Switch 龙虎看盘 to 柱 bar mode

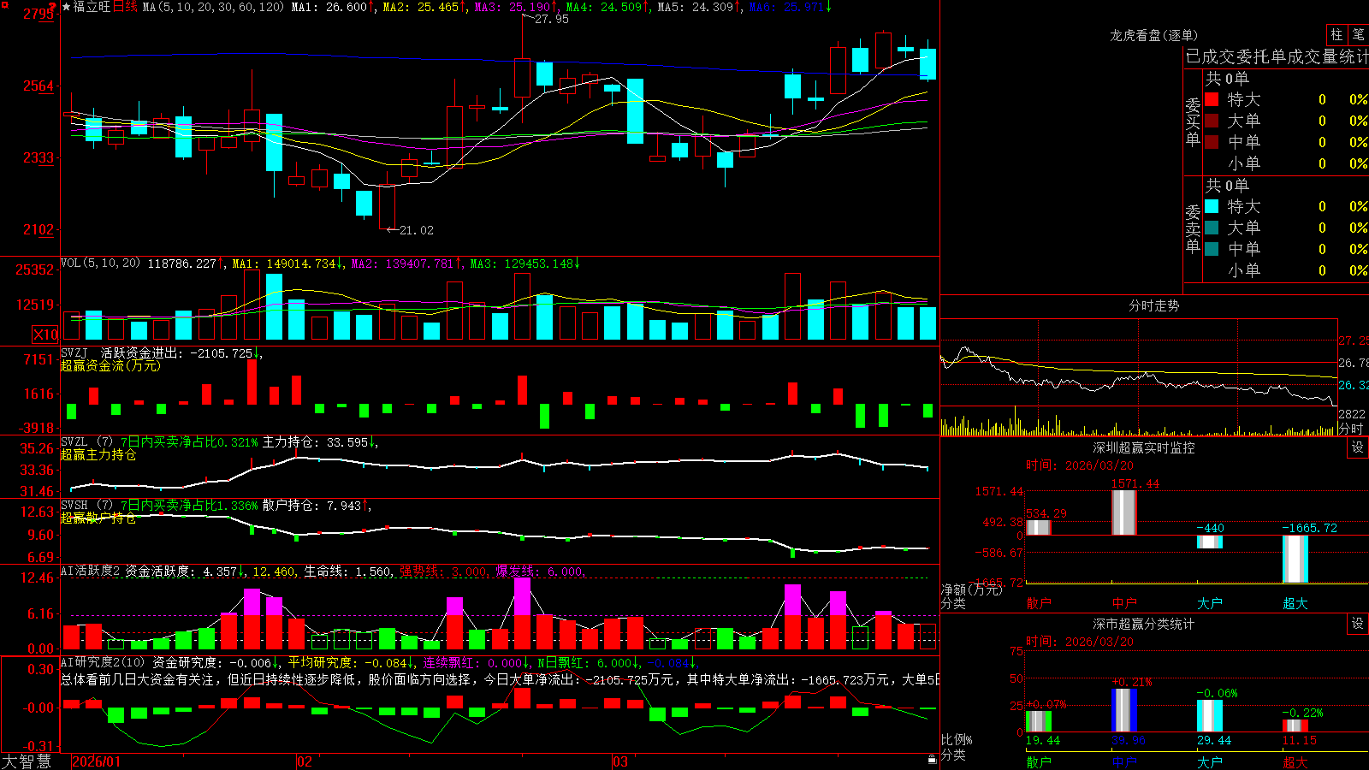(x=1336, y=35)
